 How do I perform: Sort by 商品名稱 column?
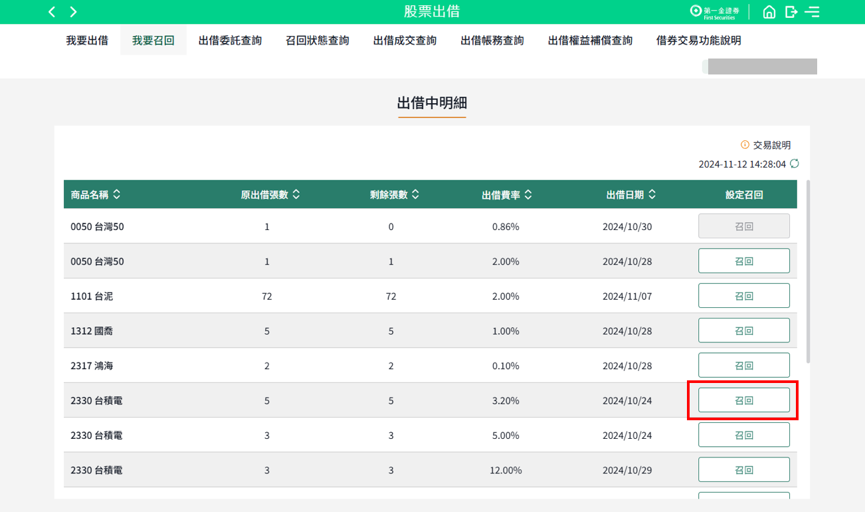click(117, 195)
